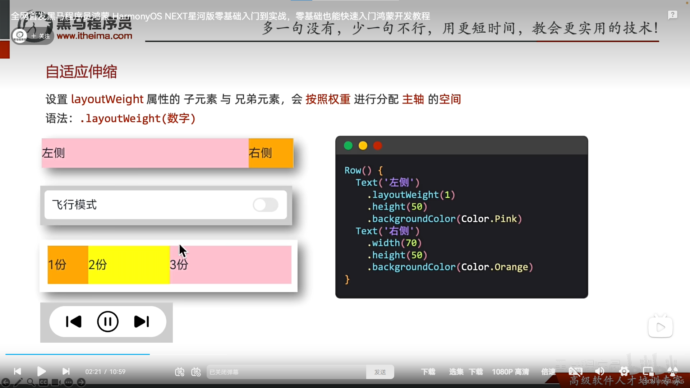Mute the video volume icon
This screenshot has width=690, height=388.
(x=599, y=372)
